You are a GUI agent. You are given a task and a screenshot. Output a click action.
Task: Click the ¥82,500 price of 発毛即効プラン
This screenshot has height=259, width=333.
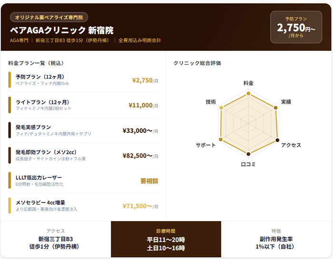pos(140,156)
